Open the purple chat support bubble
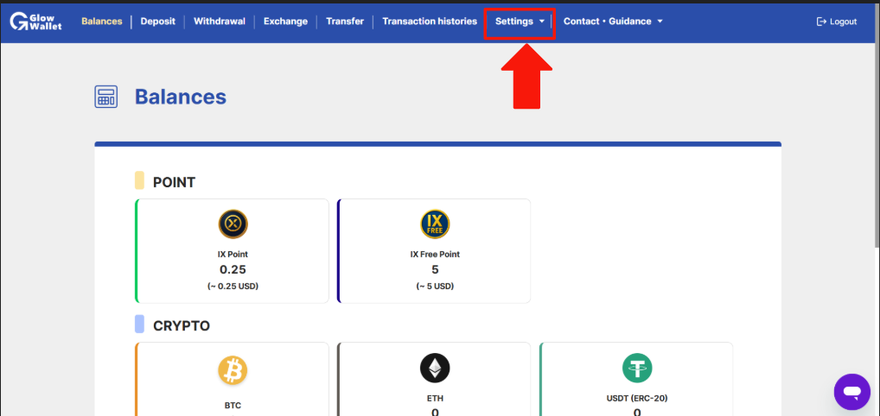The height and width of the screenshot is (416, 880). [x=851, y=391]
